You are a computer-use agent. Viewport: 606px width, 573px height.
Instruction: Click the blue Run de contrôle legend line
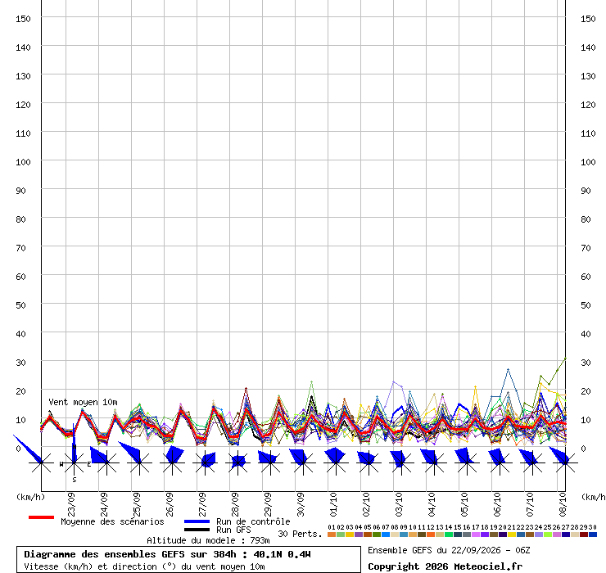(197, 521)
